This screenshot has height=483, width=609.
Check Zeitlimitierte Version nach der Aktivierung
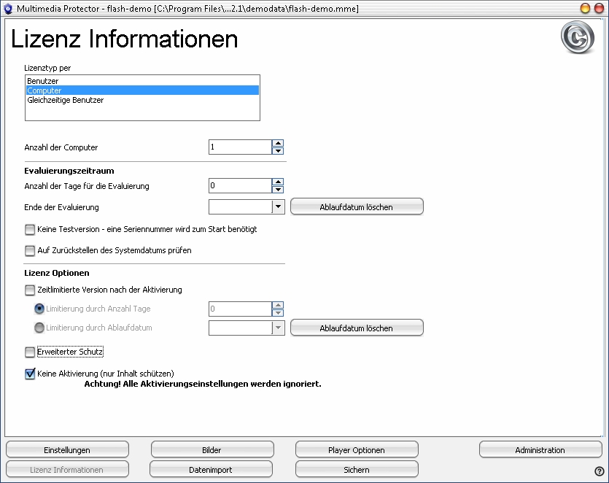[30, 290]
